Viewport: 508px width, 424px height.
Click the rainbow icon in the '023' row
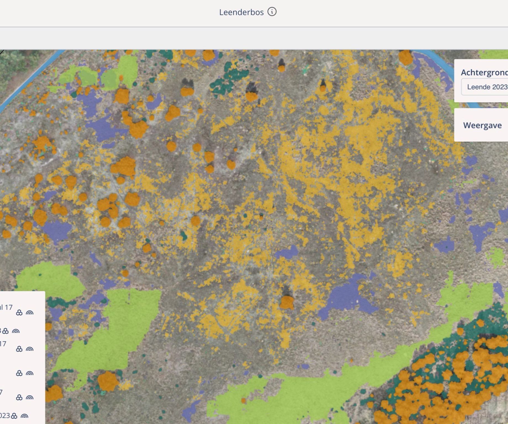click(x=25, y=416)
